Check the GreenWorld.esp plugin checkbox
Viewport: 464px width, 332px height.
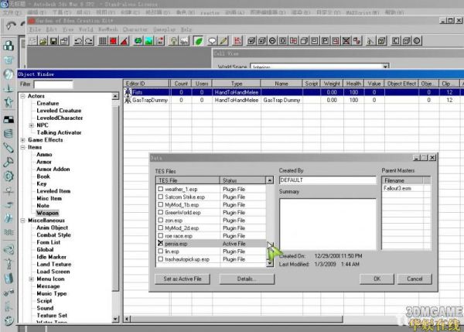pos(161,212)
